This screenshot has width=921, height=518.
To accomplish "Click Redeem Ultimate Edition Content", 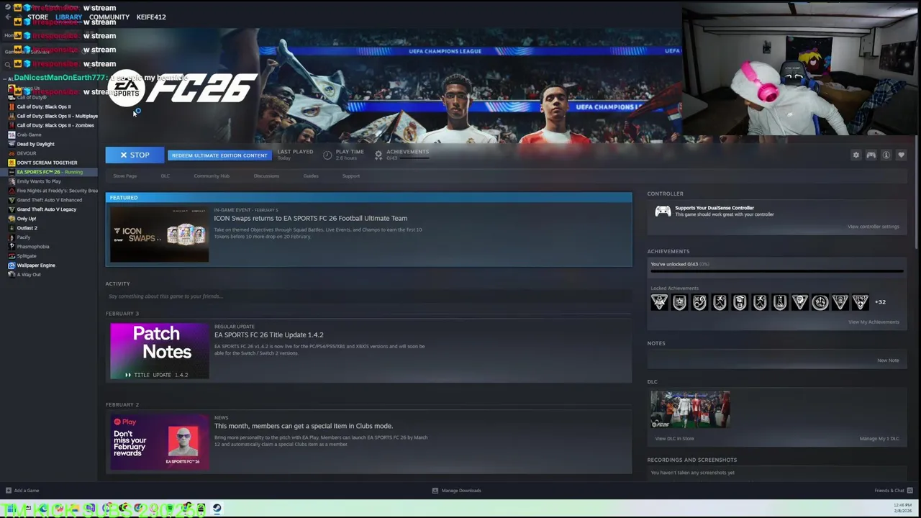I will coord(219,155).
